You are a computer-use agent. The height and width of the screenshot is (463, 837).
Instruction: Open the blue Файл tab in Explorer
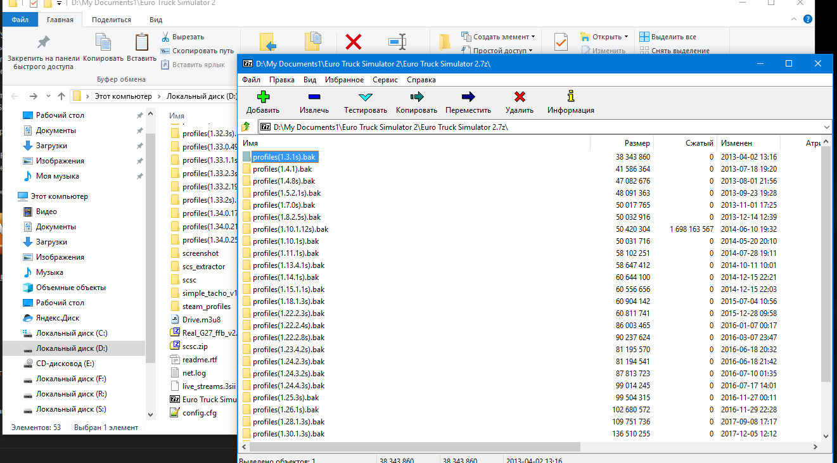[20, 20]
